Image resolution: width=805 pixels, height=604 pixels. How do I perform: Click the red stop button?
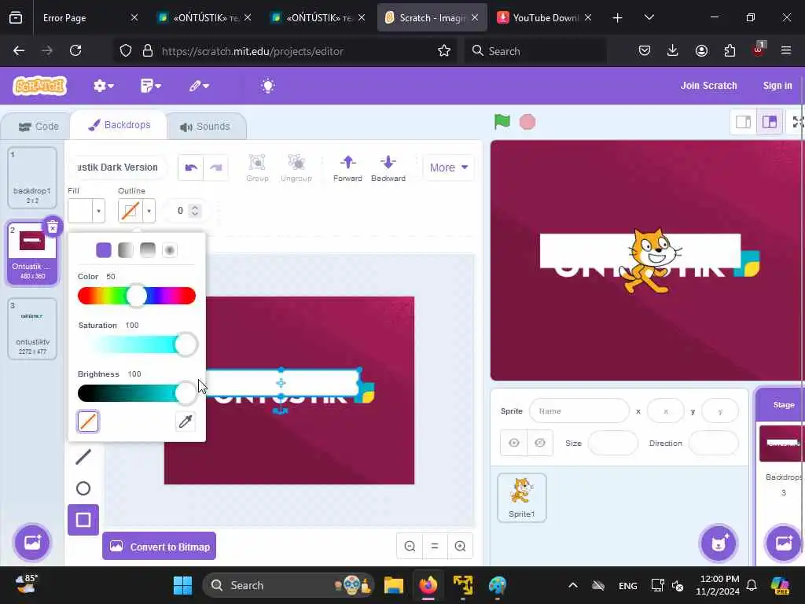527,122
